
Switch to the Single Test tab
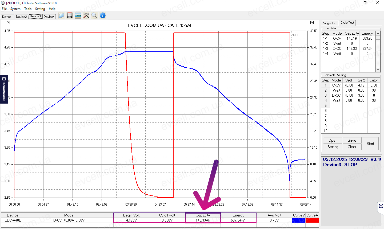(x=330, y=23)
